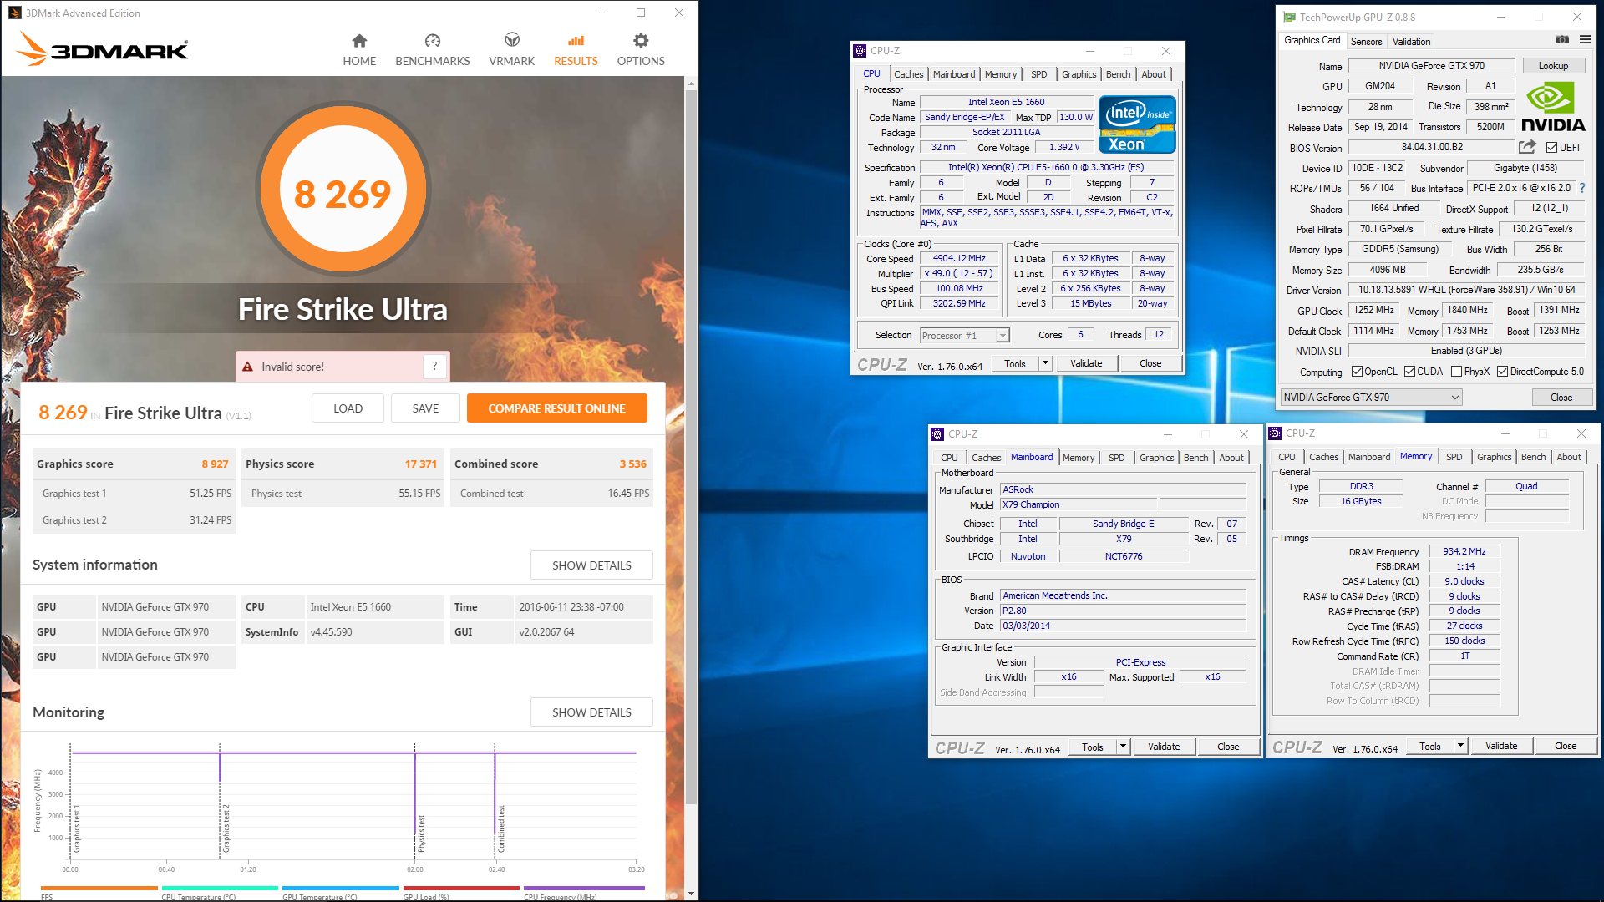Screen dimensions: 1604x902
Task: Click the CPU-Z Mainboard window title icon
Action: tap(937, 434)
